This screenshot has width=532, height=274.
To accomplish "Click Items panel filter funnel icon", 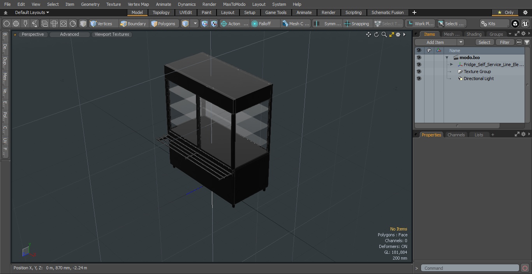I will [527, 42].
